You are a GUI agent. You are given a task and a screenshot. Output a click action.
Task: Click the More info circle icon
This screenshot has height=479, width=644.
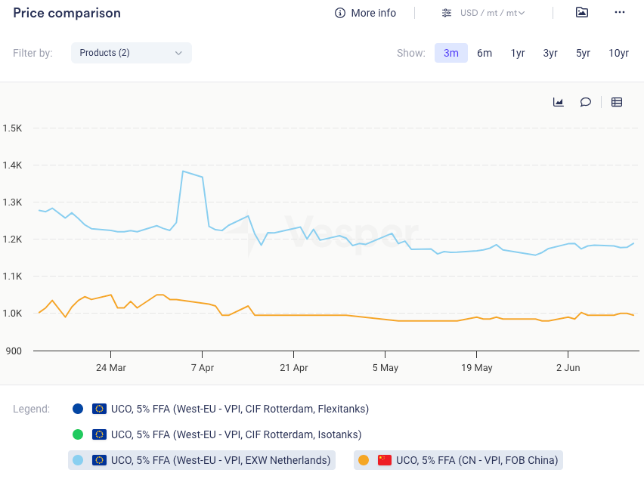click(340, 13)
